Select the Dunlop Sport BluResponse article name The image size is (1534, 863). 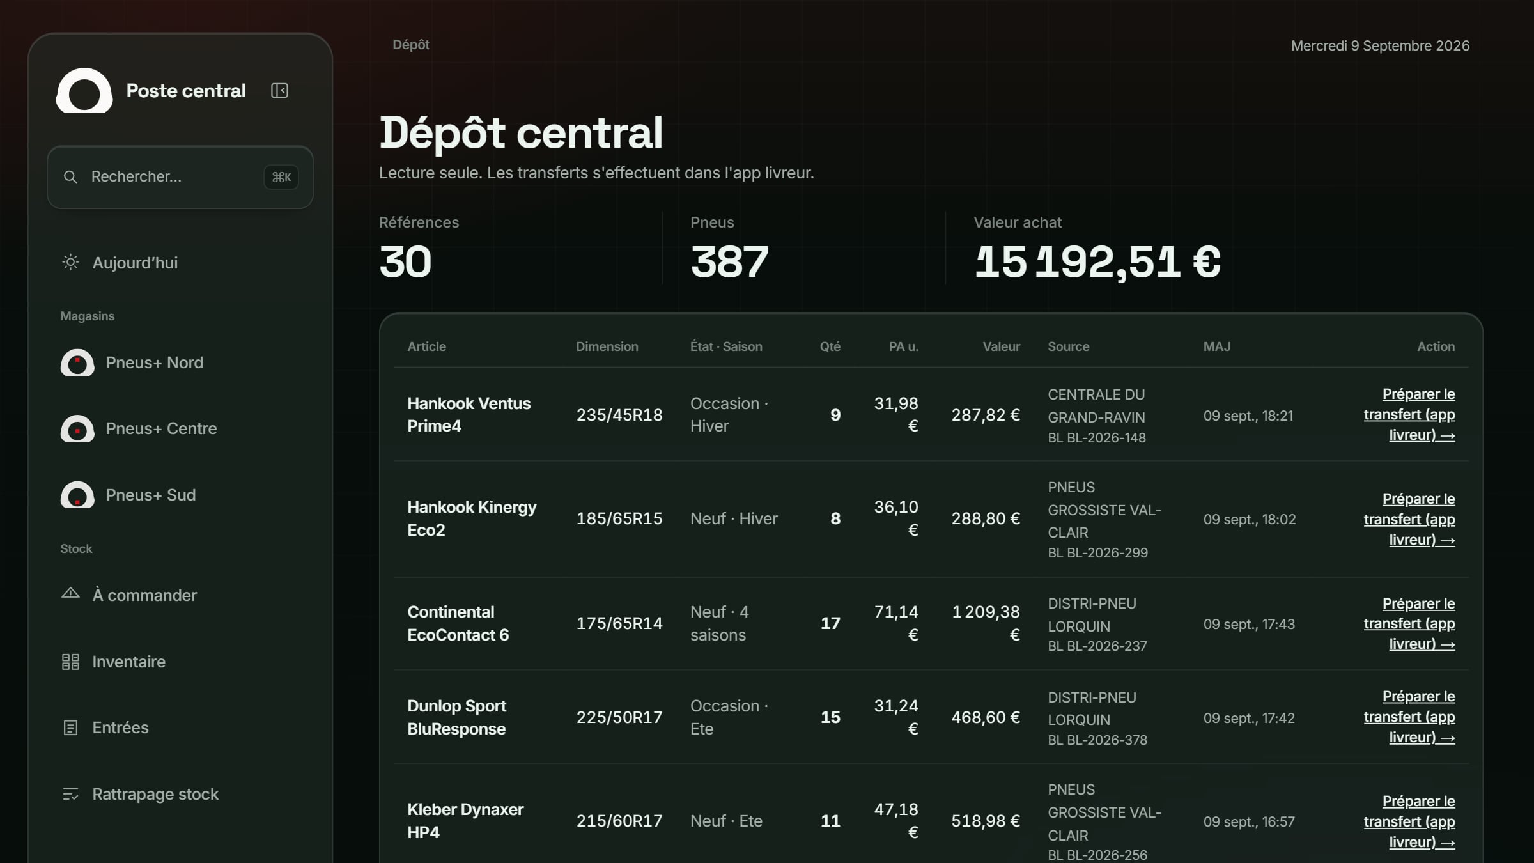(x=457, y=717)
